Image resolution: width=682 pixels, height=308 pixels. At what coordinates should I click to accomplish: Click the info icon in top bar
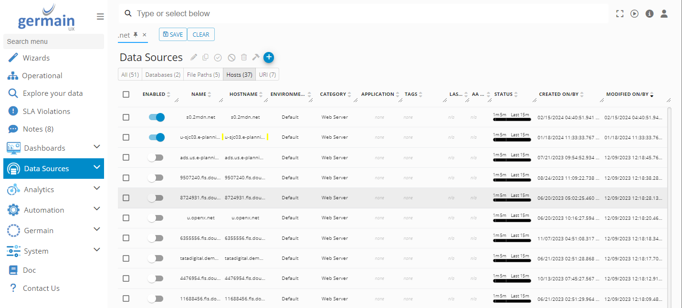[649, 14]
